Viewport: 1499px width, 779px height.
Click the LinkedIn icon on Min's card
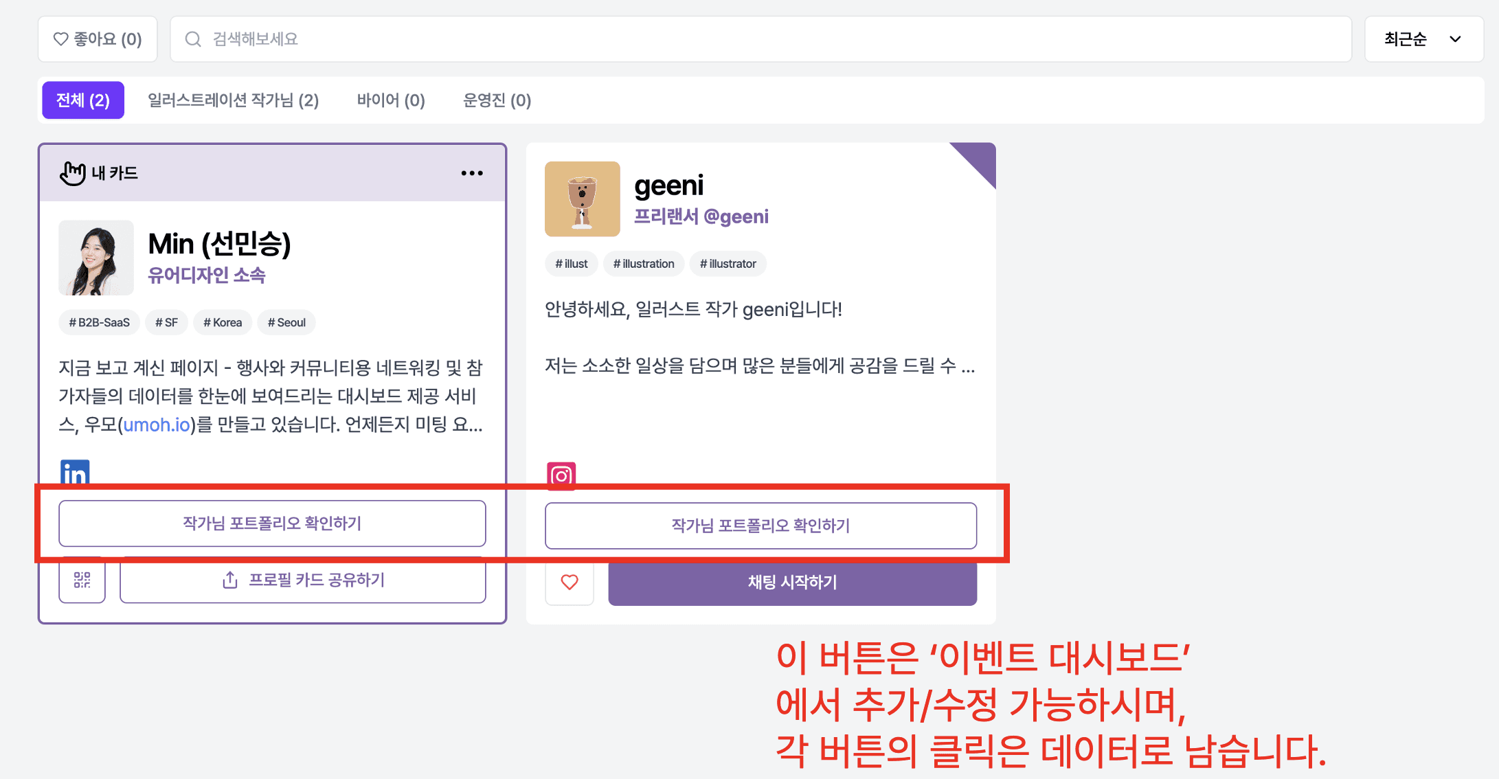click(x=75, y=473)
